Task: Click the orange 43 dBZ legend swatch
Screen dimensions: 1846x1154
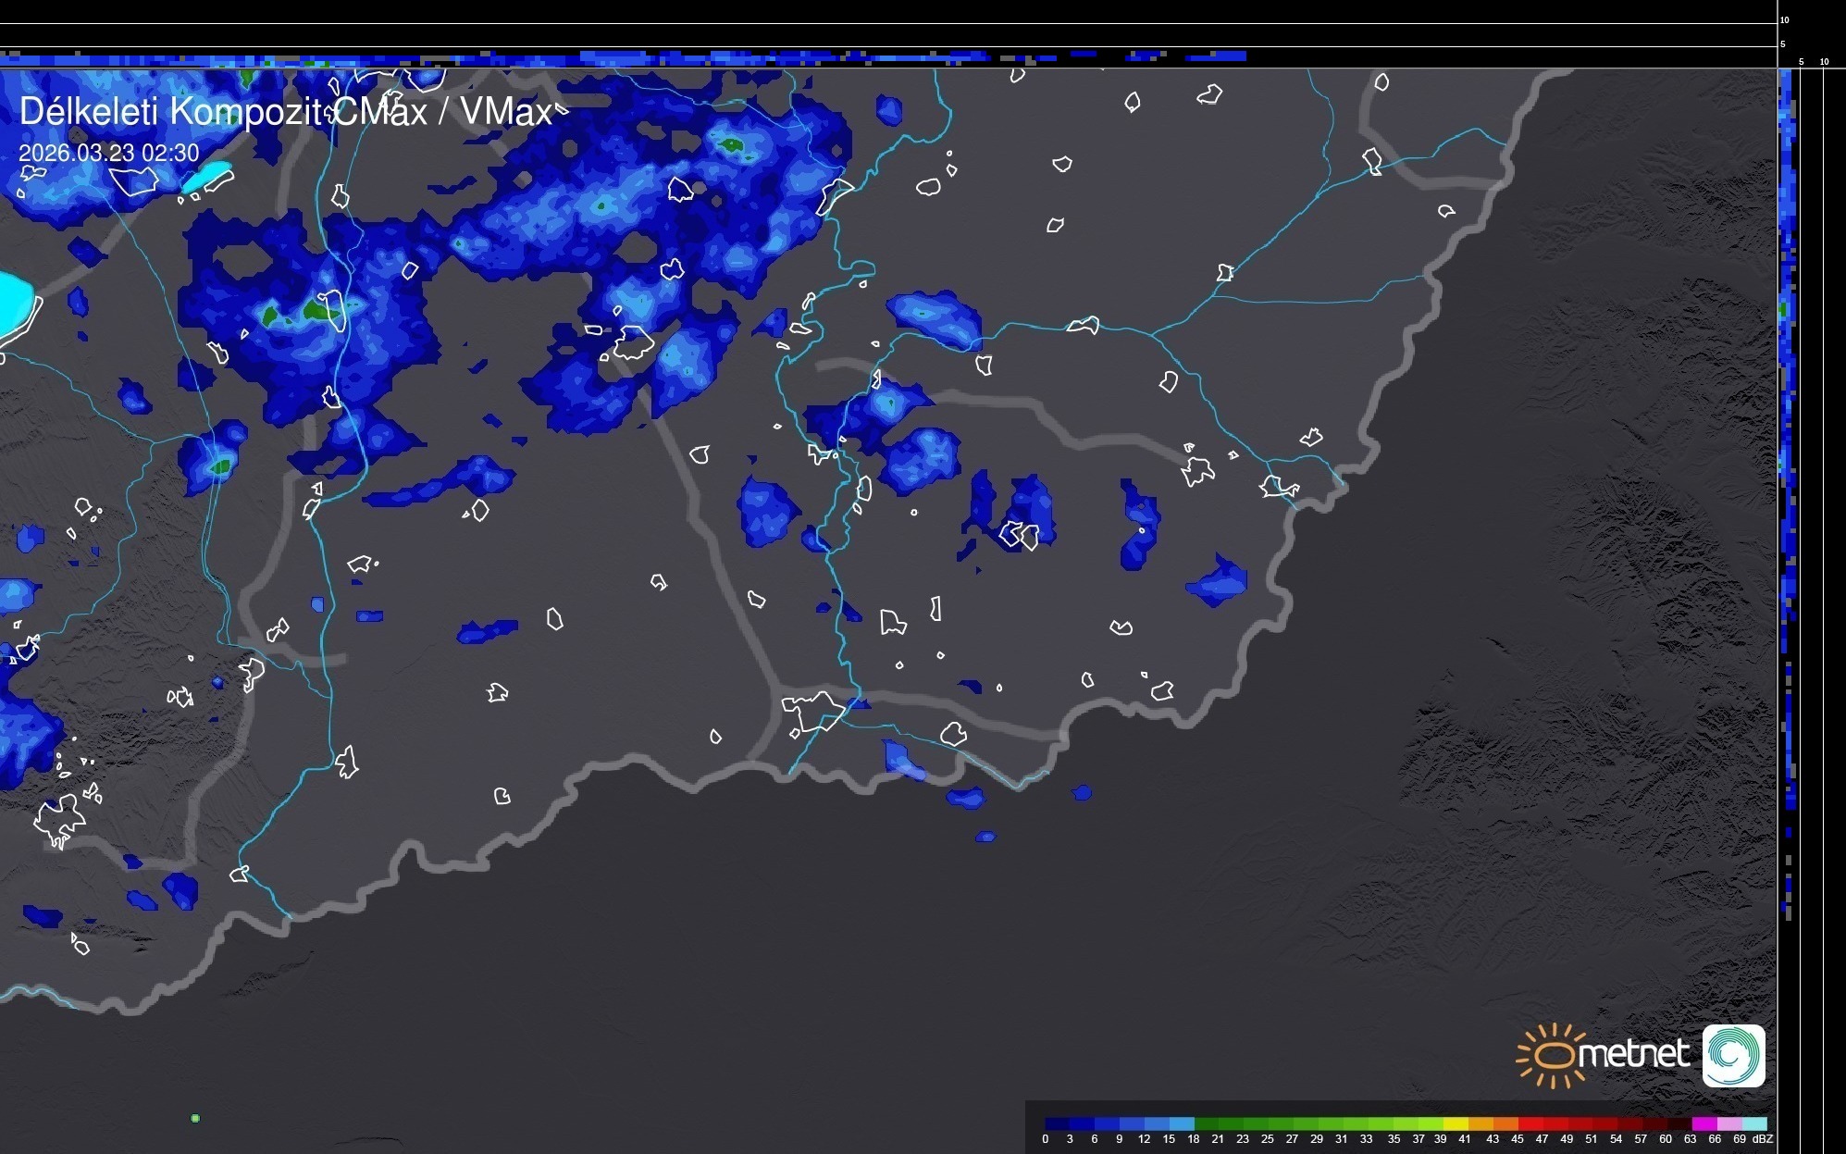Action: click(1505, 1123)
